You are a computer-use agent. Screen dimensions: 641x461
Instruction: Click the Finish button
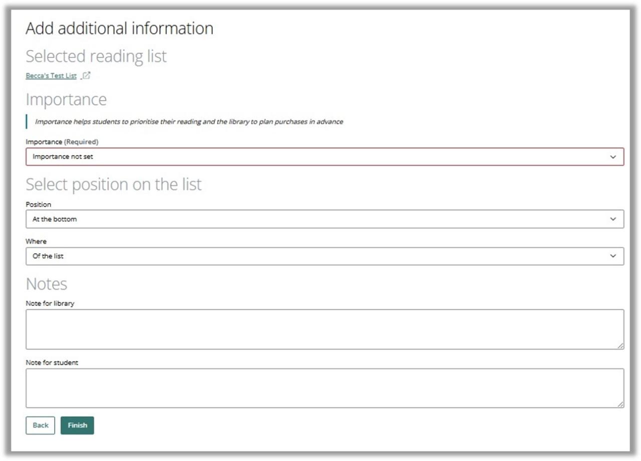pyautogui.click(x=77, y=425)
